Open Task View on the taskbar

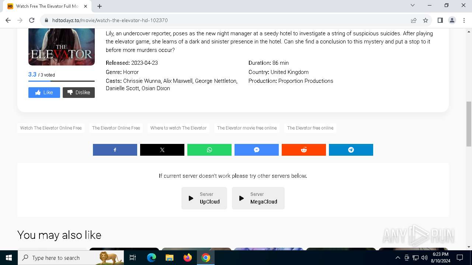[x=133, y=258]
